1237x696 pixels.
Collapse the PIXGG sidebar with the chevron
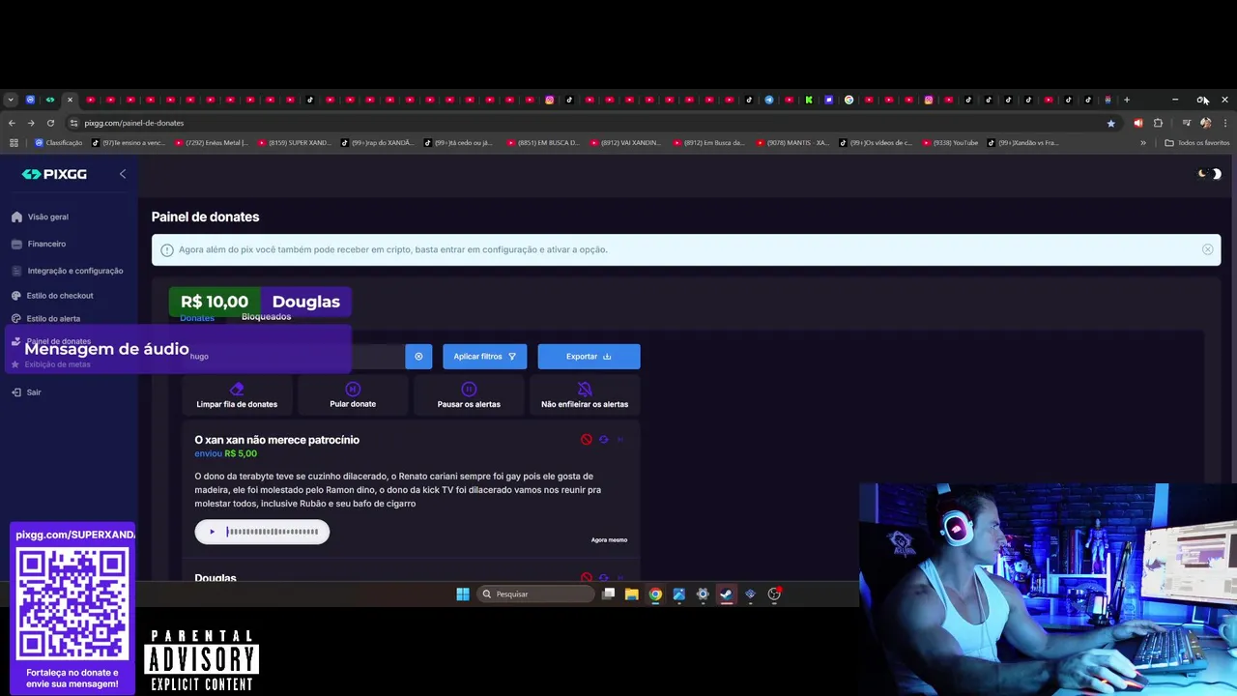pos(123,174)
